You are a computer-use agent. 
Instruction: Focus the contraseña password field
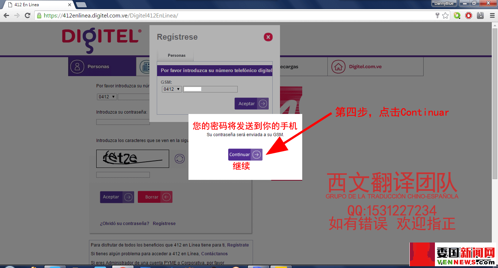click(123, 122)
